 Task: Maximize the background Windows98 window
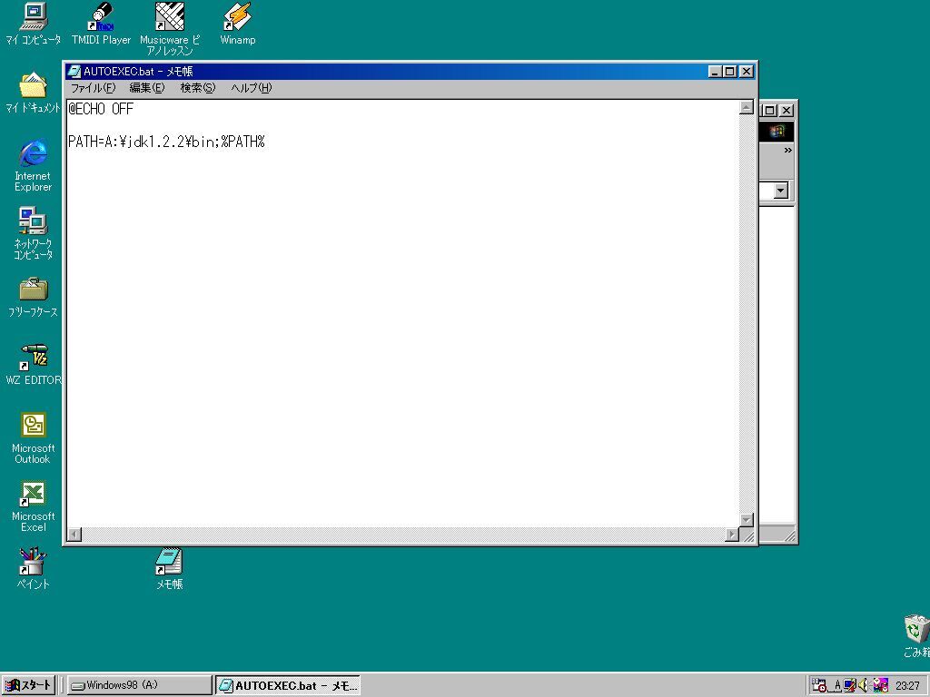point(769,110)
